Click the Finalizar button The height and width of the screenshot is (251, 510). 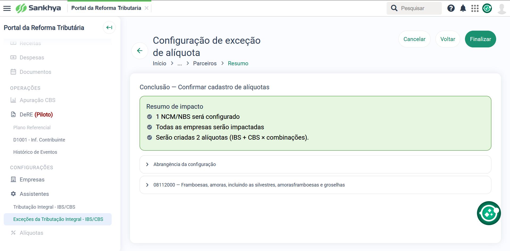coord(480,39)
